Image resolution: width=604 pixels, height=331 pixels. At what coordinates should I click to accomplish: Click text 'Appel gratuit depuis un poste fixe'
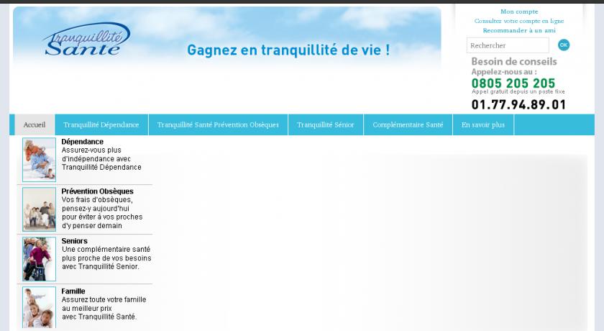[x=518, y=91]
